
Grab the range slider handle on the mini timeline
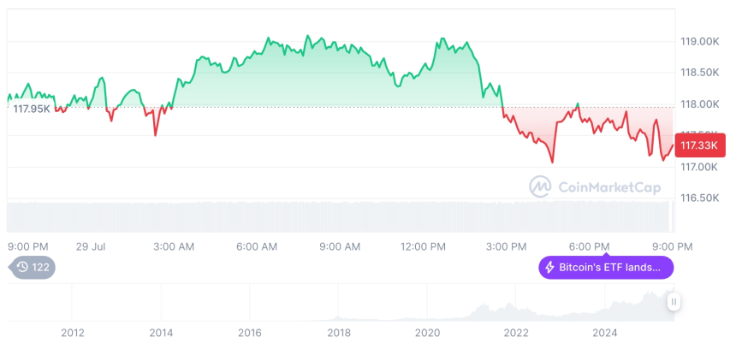point(674,301)
